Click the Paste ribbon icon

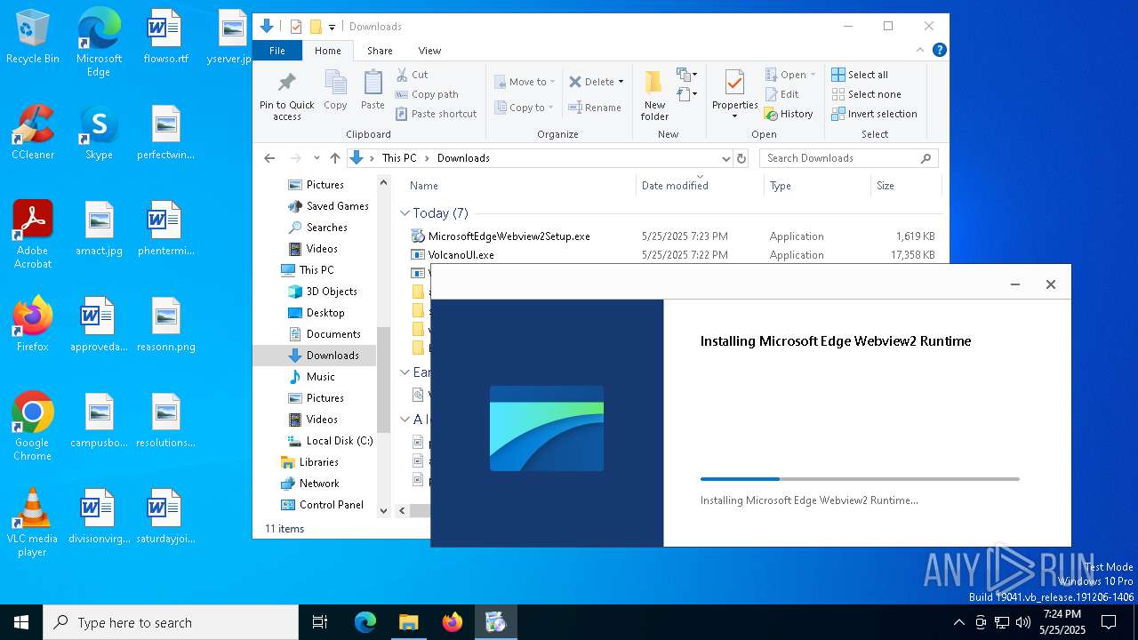(x=373, y=92)
